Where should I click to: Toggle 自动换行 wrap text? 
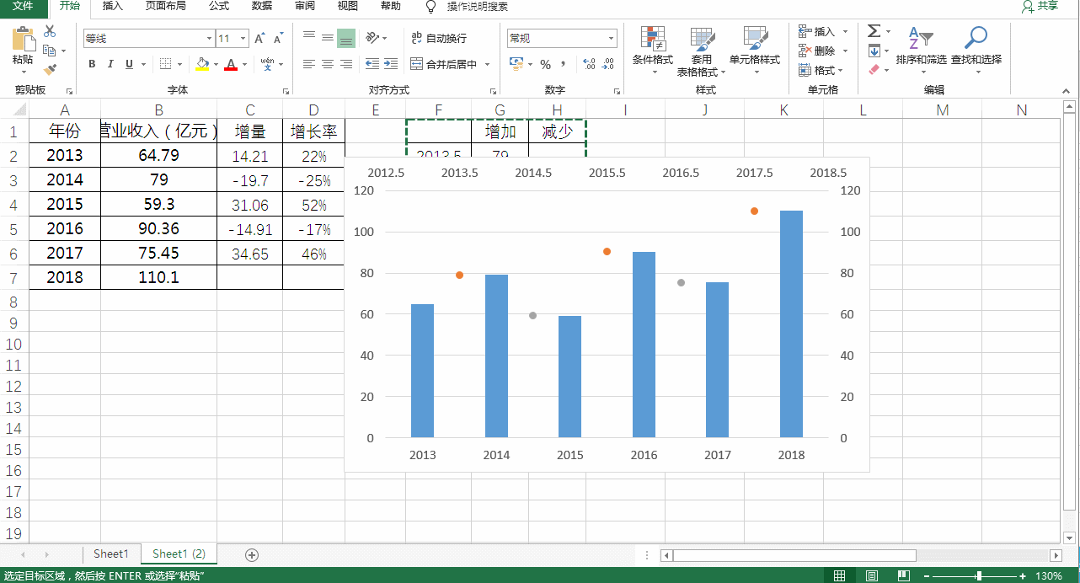(438, 38)
